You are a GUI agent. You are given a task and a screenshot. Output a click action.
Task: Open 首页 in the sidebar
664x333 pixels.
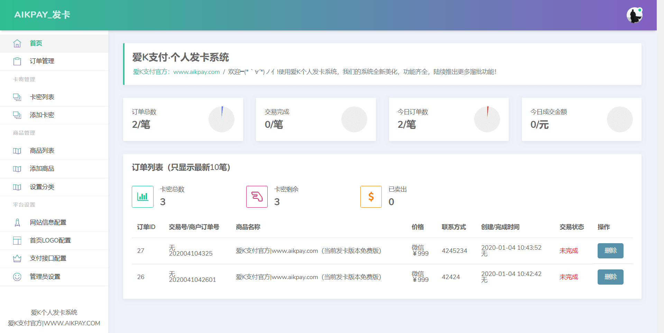click(54, 43)
